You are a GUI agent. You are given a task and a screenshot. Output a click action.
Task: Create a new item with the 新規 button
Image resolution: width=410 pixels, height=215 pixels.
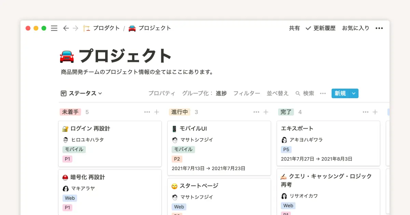pos(340,93)
